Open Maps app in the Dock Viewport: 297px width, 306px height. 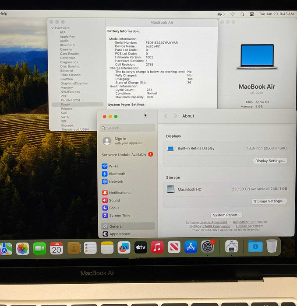click(6, 249)
